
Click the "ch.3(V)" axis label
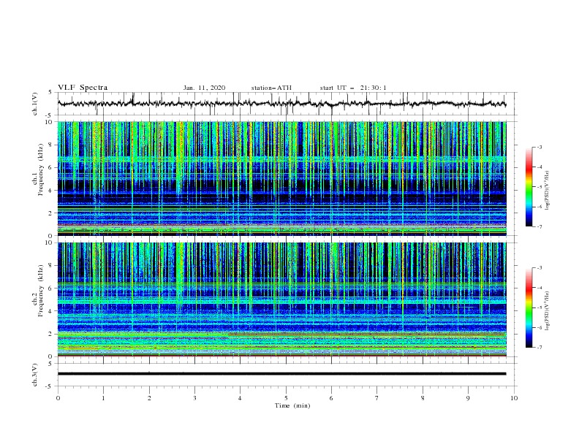click(x=35, y=375)
